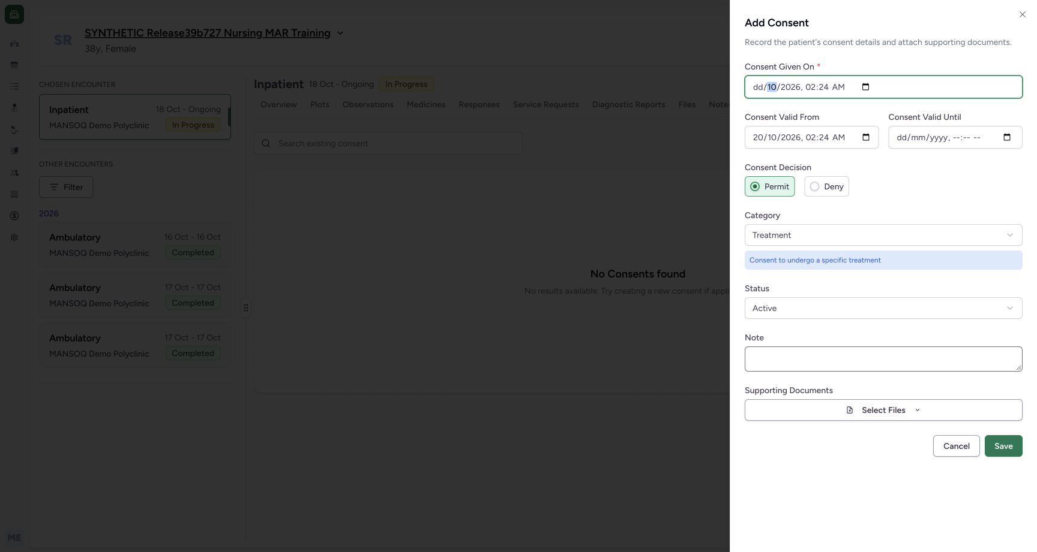Switch to the Observations tab
1037x552 pixels.
368,104
